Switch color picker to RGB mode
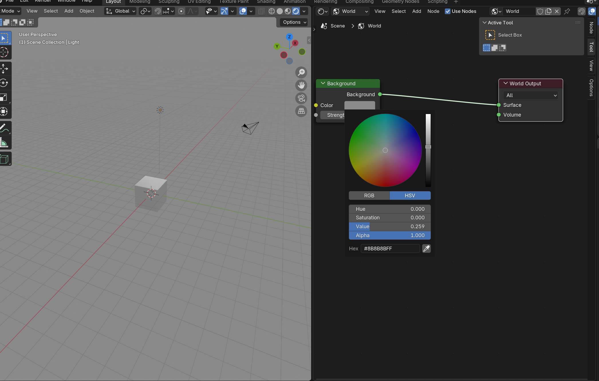The height and width of the screenshot is (381, 599). (x=369, y=195)
